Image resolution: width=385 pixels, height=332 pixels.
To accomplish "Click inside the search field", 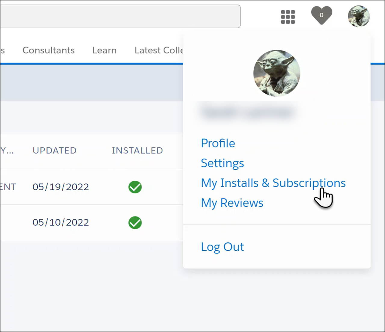I will pyautogui.click(x=120, y=17).
